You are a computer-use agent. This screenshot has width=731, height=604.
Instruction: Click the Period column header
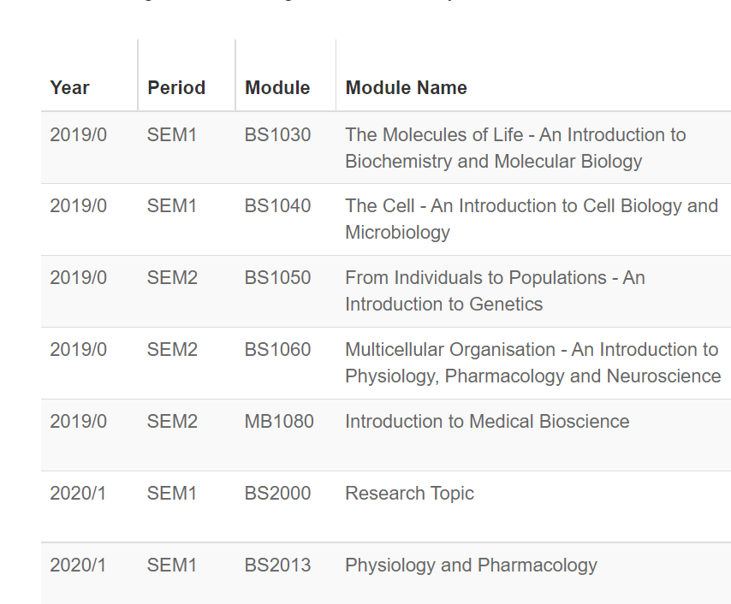coord(176,87)
